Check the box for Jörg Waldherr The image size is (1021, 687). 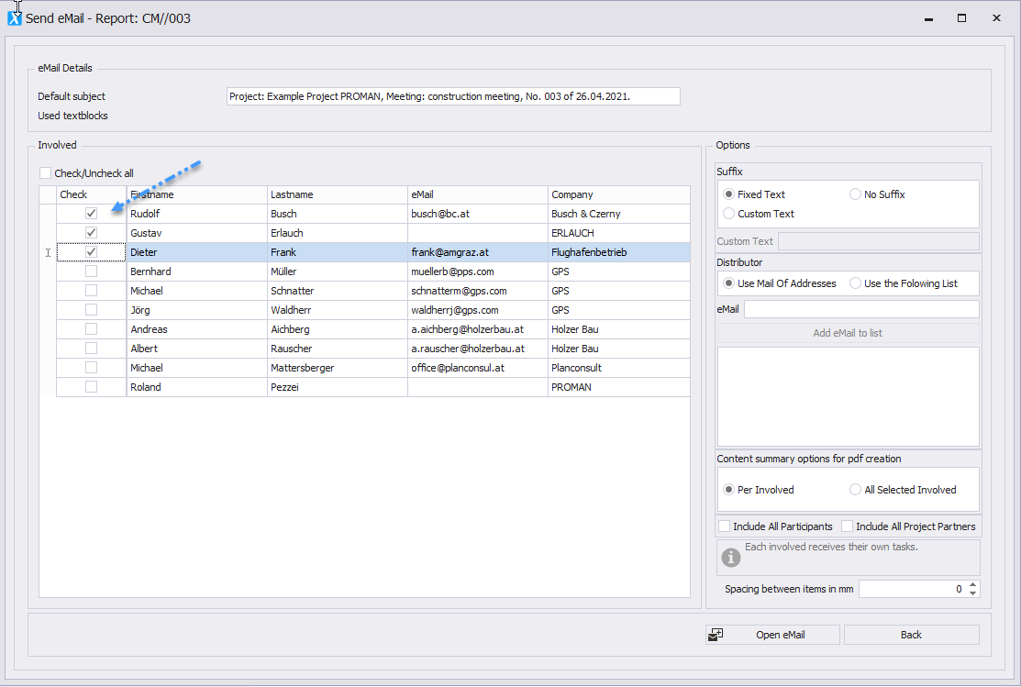tap(91, 310)
